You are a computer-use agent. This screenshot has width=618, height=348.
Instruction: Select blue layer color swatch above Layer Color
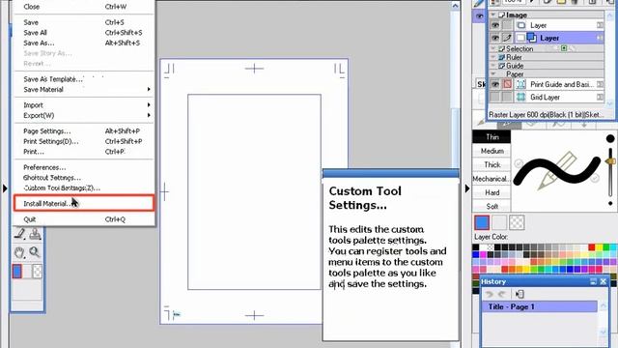(x=482, y=222)
